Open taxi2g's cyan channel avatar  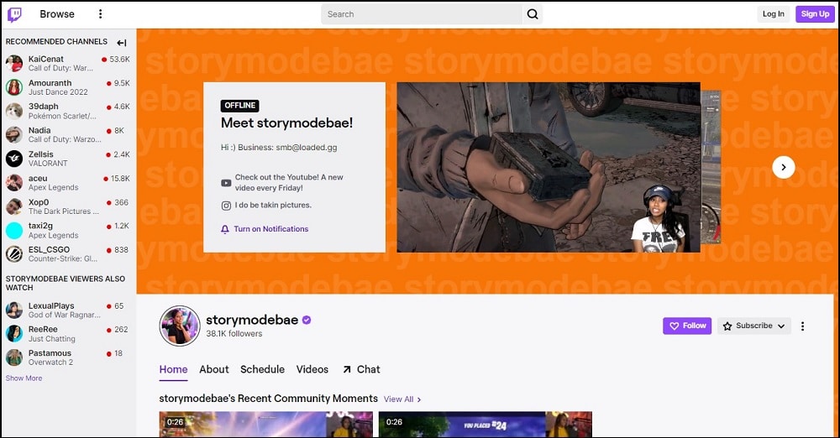coord(14,230)
